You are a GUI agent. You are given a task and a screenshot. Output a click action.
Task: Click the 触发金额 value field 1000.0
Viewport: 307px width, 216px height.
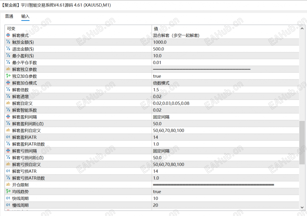pos(225,42)
